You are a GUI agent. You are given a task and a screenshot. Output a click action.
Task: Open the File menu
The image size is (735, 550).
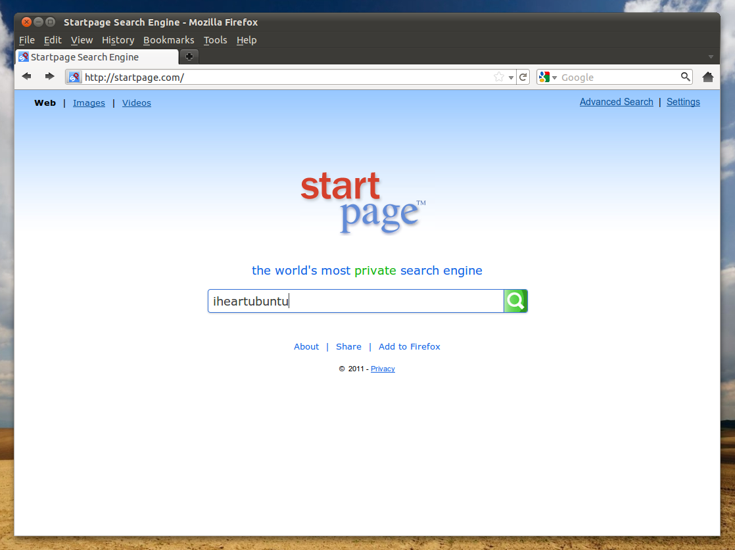27,40
